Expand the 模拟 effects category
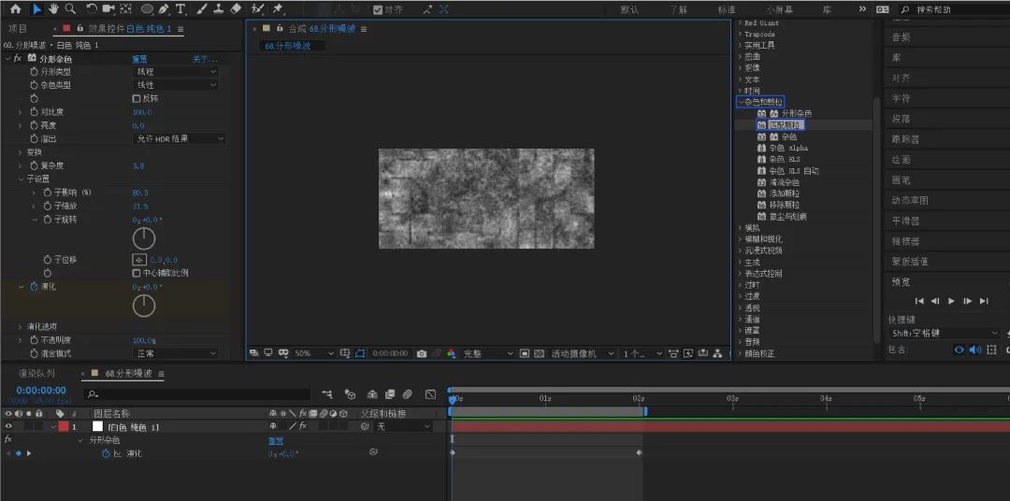1010x501 pixels. (x=740, y=227)
